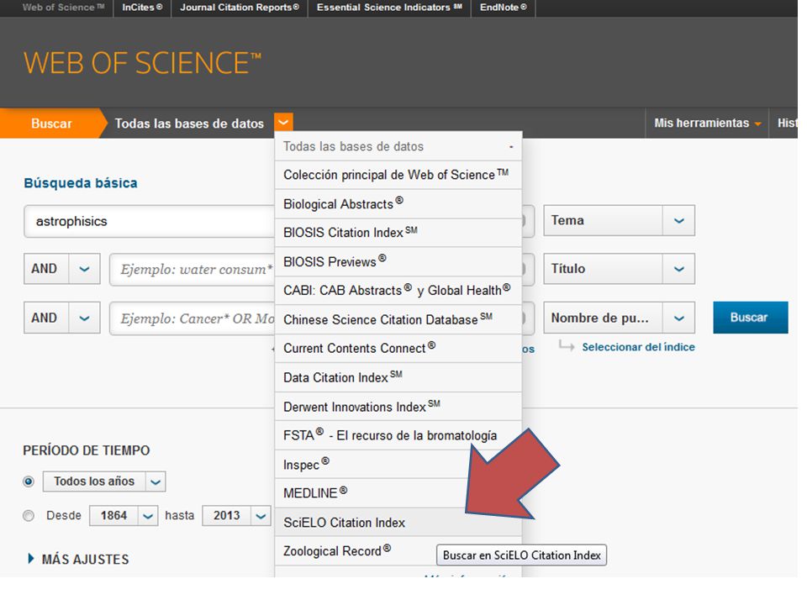This screenshot has width=807, height=605.
Task: Open 'Journal Citation Reports' link
Action: (x=240, y=8)
